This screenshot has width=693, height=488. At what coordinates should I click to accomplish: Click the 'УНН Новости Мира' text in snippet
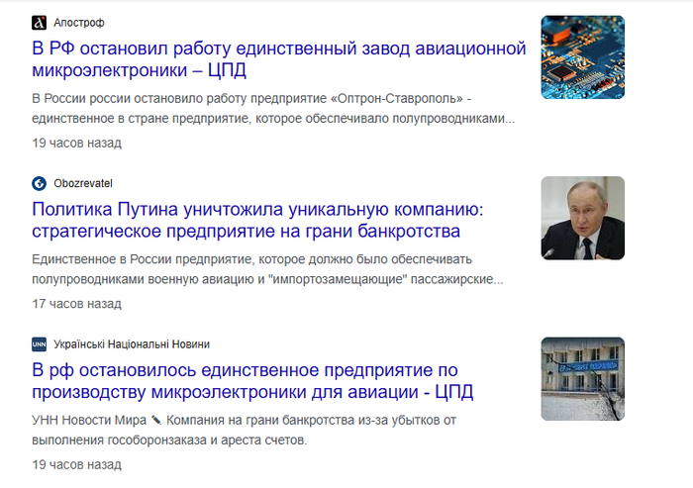(89, 420)
